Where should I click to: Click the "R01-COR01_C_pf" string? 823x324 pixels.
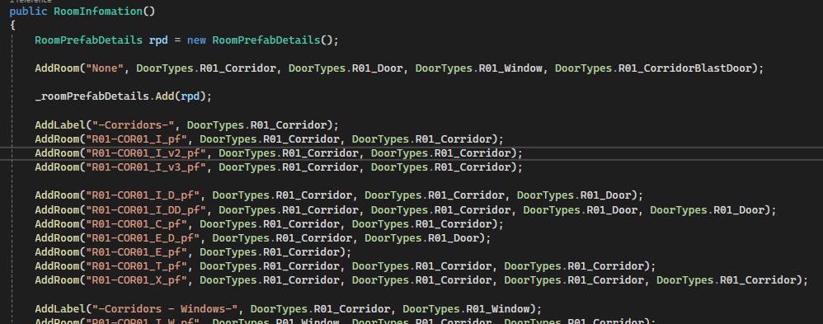point(136,224)
